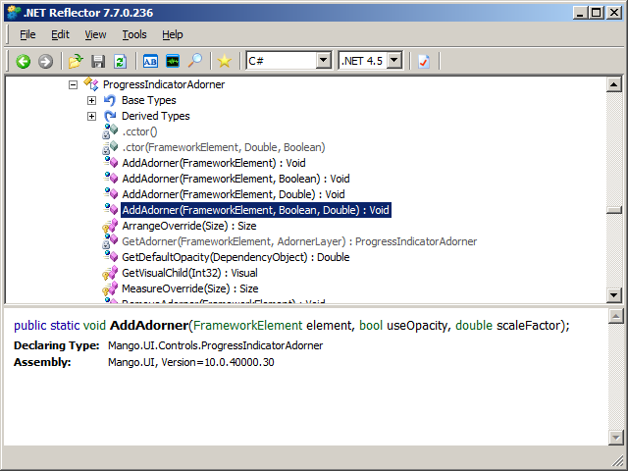The width and height of the screenshot is (628, 471).
Task: Click the star Bookmarks icon
Action: [225, 61]
